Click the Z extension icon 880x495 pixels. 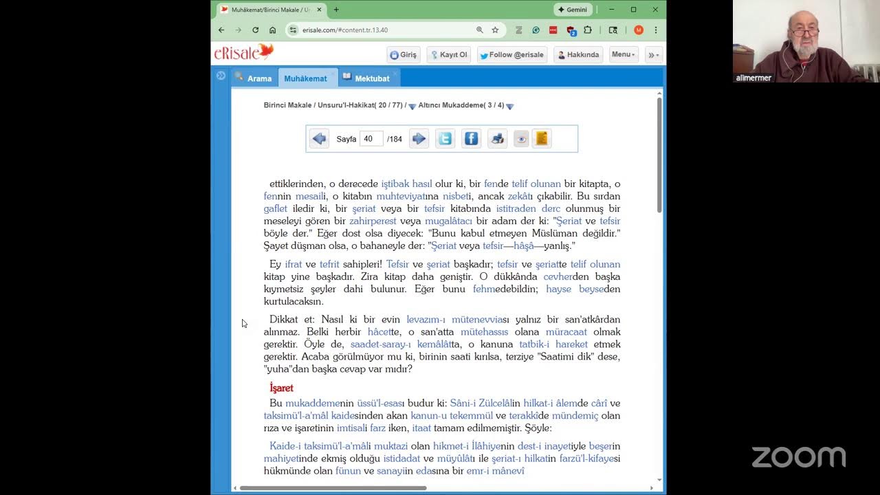tap(519, 30)
